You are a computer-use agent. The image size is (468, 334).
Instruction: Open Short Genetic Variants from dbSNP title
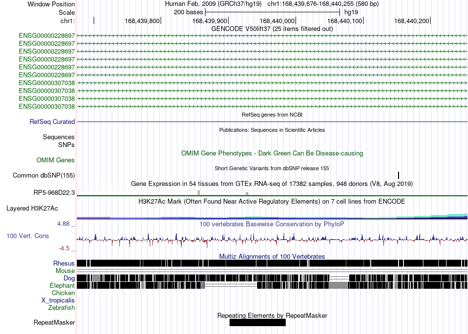272,168
